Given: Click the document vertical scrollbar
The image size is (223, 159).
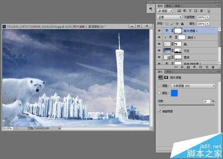Looking at the screenshot, I should (x=151, y=78).
